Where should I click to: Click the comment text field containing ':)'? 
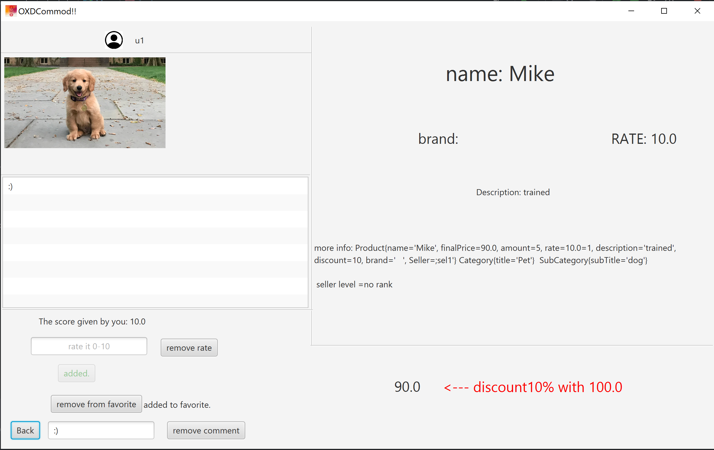point(101,430)
